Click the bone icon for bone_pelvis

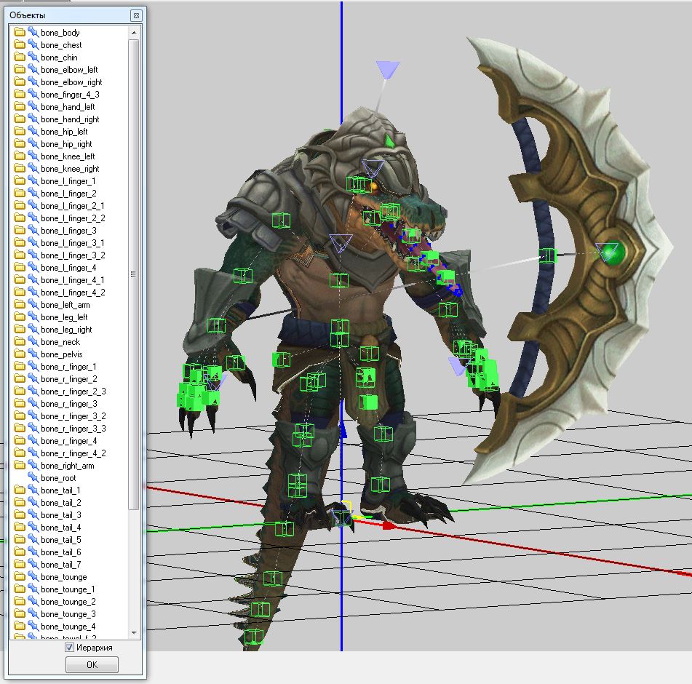(33, 354)
